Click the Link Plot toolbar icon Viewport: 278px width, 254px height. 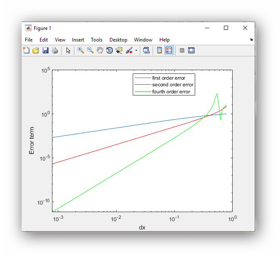[146, 51]
